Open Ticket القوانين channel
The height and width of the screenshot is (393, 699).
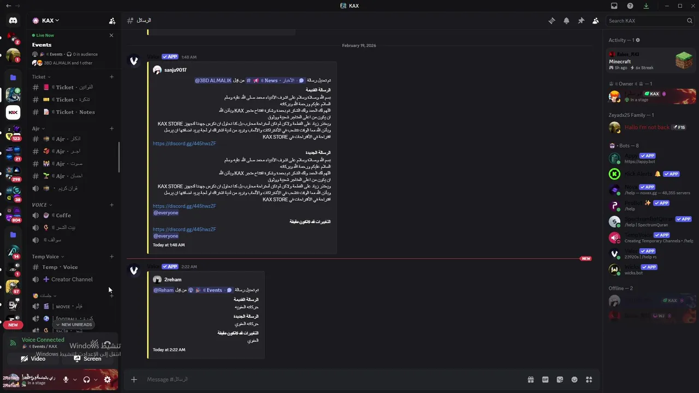73,87
